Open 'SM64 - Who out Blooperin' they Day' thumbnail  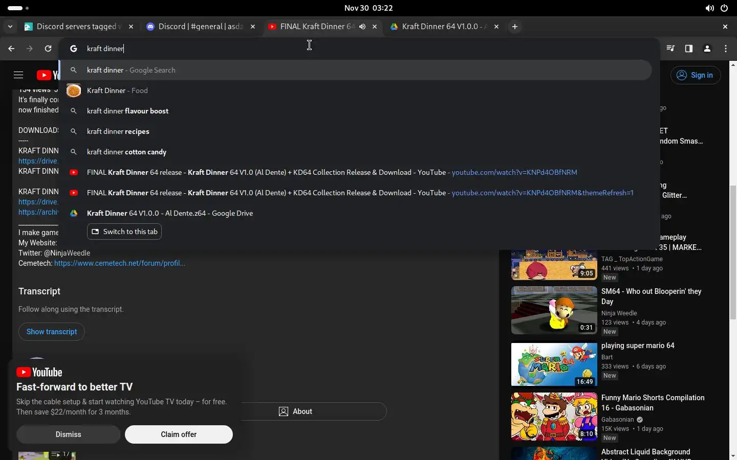point(554,310)
